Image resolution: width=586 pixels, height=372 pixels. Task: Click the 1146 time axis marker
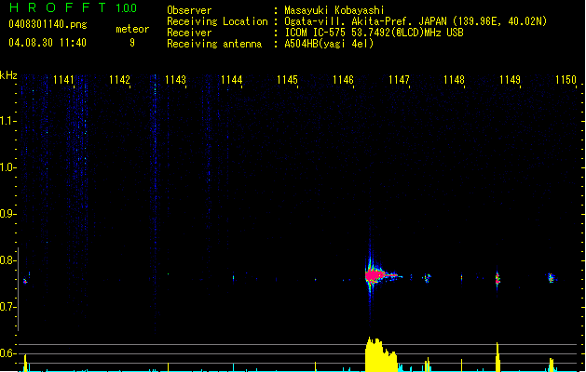click(343, 80)
